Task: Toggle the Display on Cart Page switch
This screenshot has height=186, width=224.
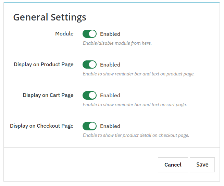Action: coord(89,95)
